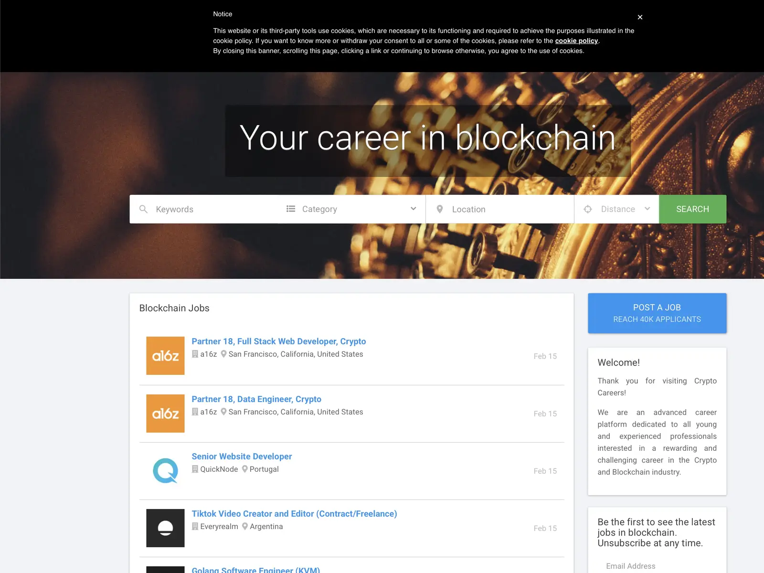Expand Distance using its chevron arrow
This screenshot has width=764, height=573.
point(647,209)
